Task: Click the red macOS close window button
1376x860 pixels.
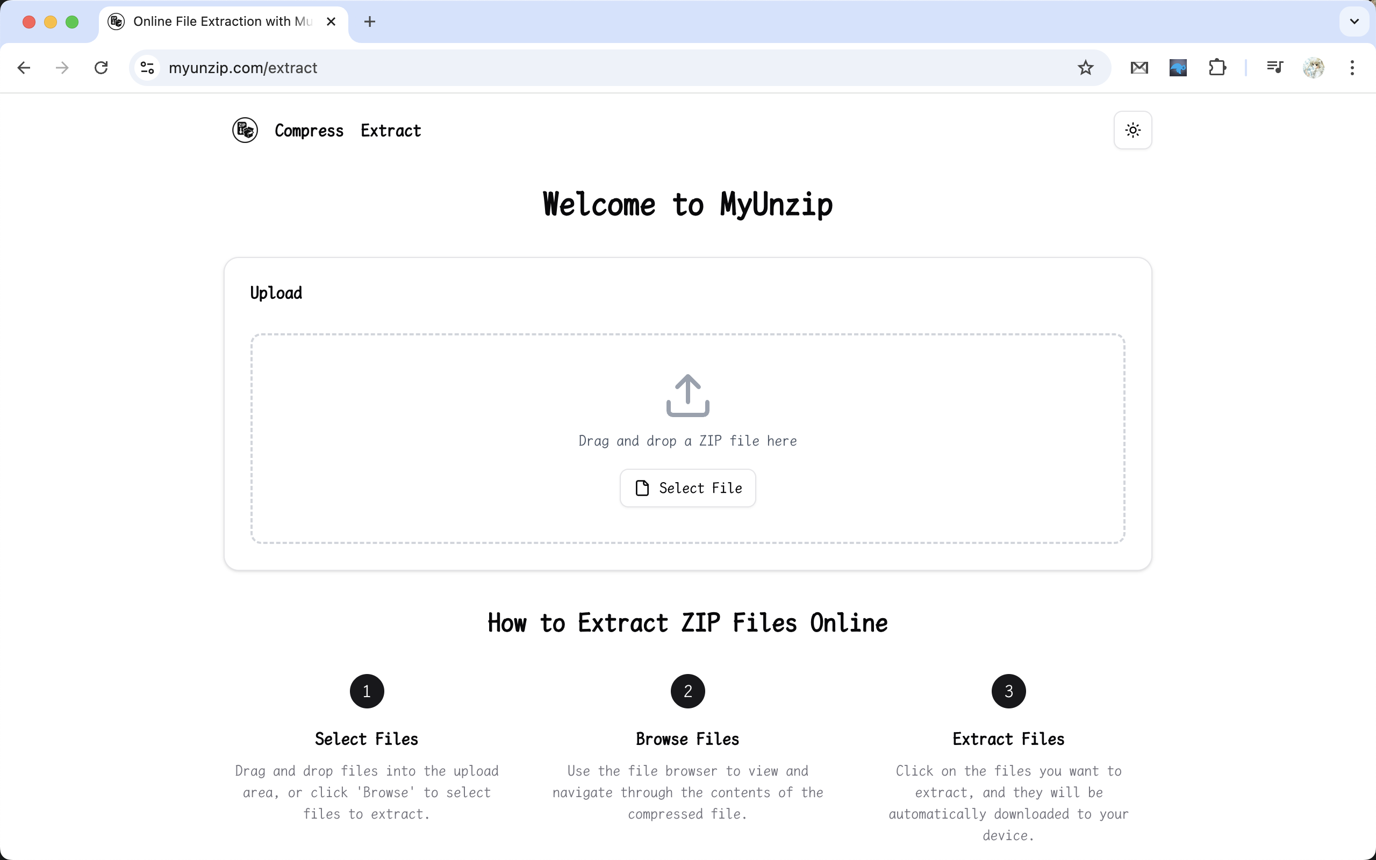Action: pos(29,21)
